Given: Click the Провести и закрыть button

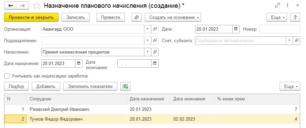Looking at the screenshot, I should [x=31, y=17].
